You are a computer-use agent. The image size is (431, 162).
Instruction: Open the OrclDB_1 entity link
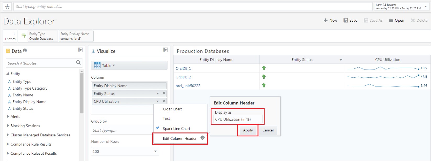pyautogui.click(x=183, y=68)
